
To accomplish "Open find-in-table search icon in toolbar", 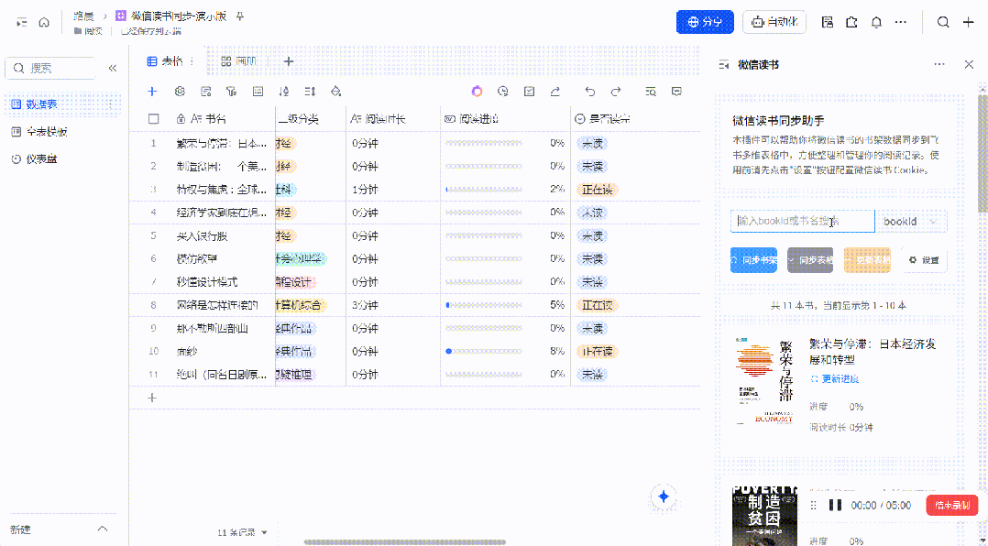I will pyautogui.click(x=651, y=92).
